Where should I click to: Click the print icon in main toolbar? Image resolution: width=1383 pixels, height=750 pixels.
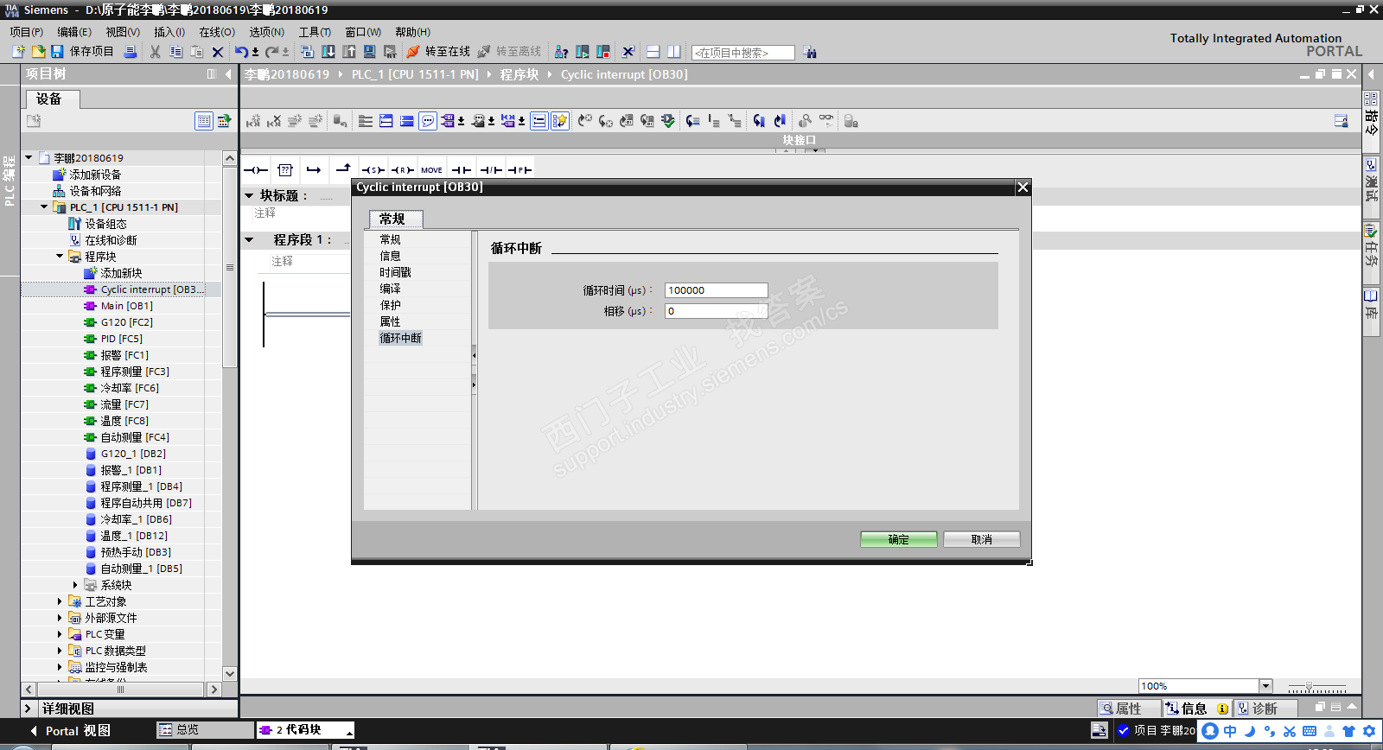pyautogui.click(x=131, y=52)
